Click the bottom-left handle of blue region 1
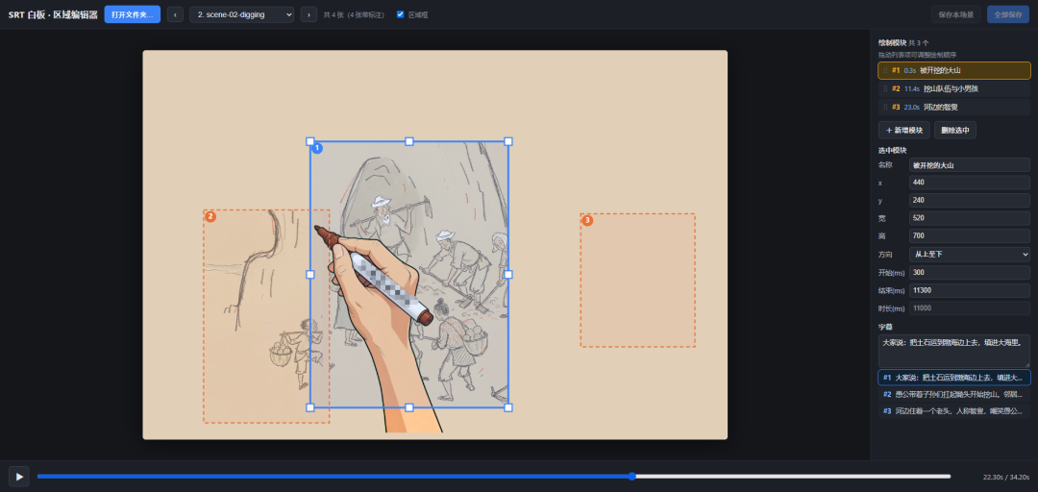Screen dimensions: 1038x492 (309, 407)
